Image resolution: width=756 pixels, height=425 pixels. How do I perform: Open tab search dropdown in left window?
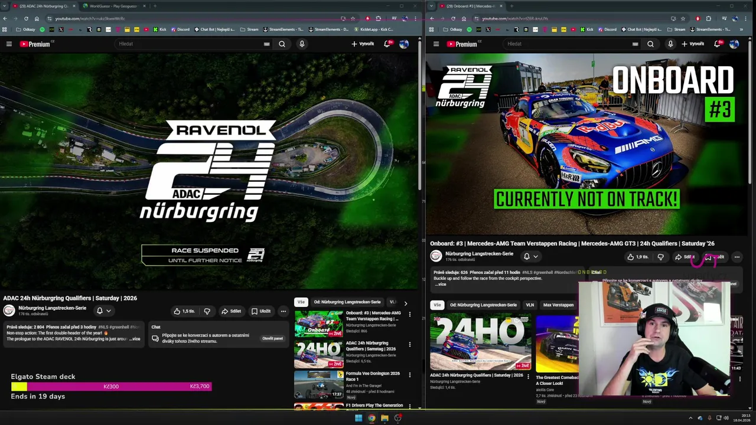[x=5, y=6]
